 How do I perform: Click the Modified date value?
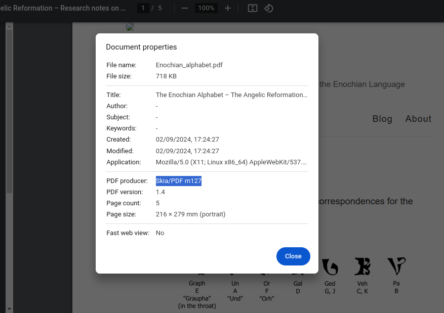tap(187, 151)
